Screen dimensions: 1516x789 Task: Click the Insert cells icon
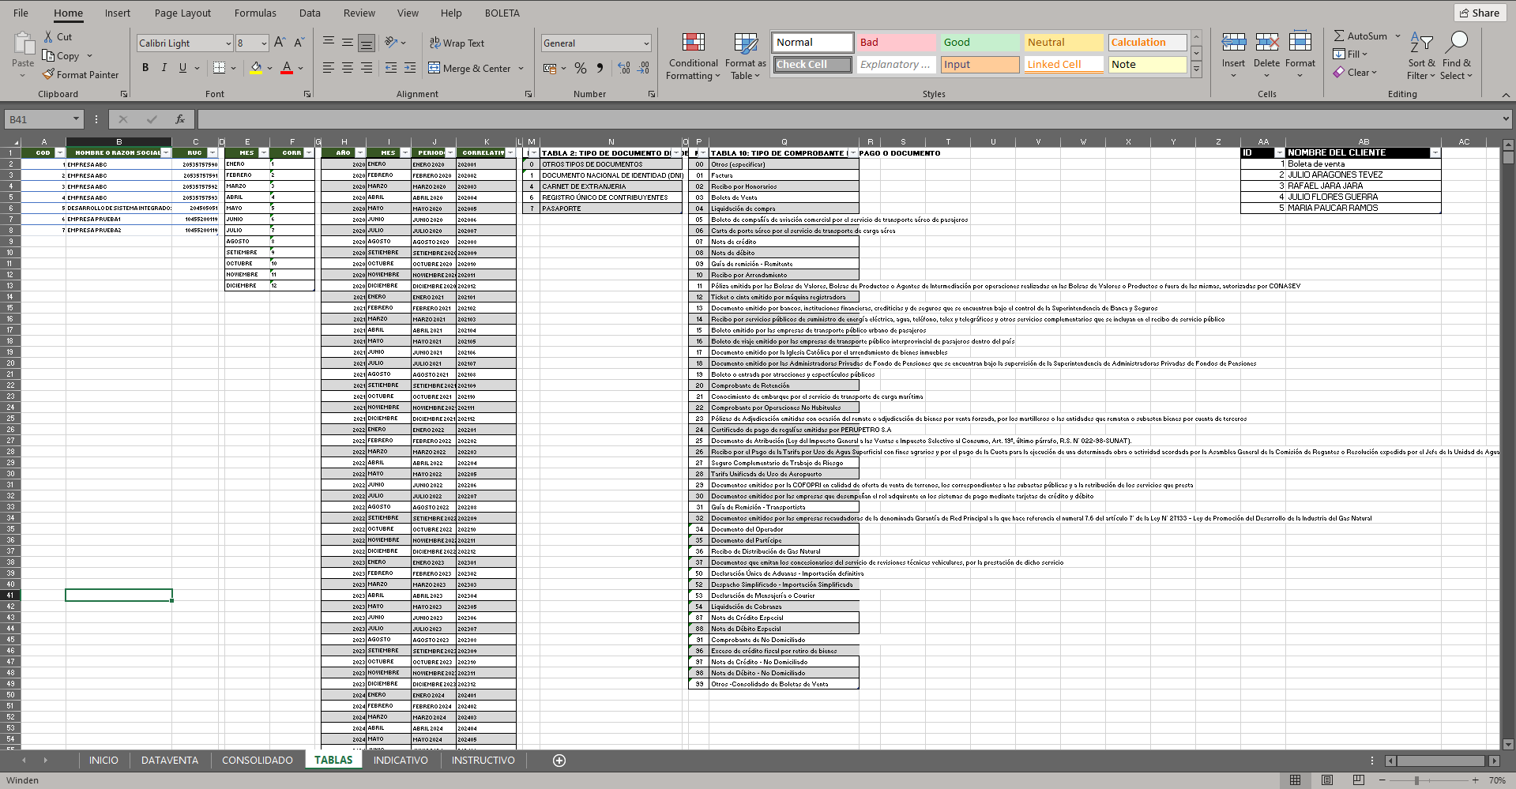(x=1233, y=42)
